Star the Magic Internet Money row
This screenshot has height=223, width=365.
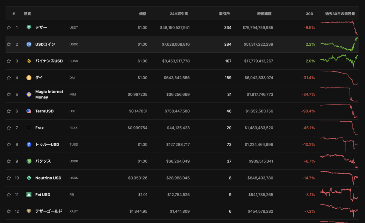pos(9,94)
